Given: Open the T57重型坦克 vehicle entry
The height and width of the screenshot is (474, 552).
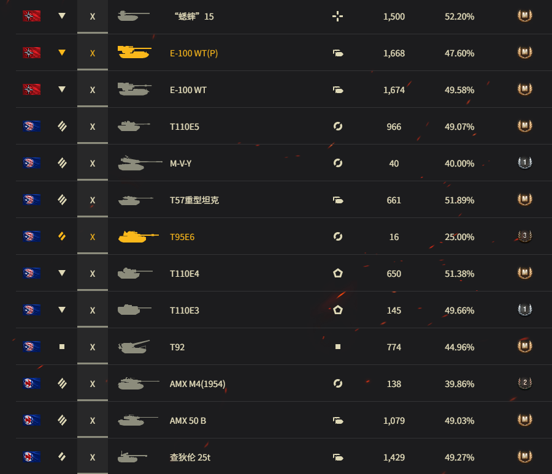Looking at the screenshot, I should point(194,200).
